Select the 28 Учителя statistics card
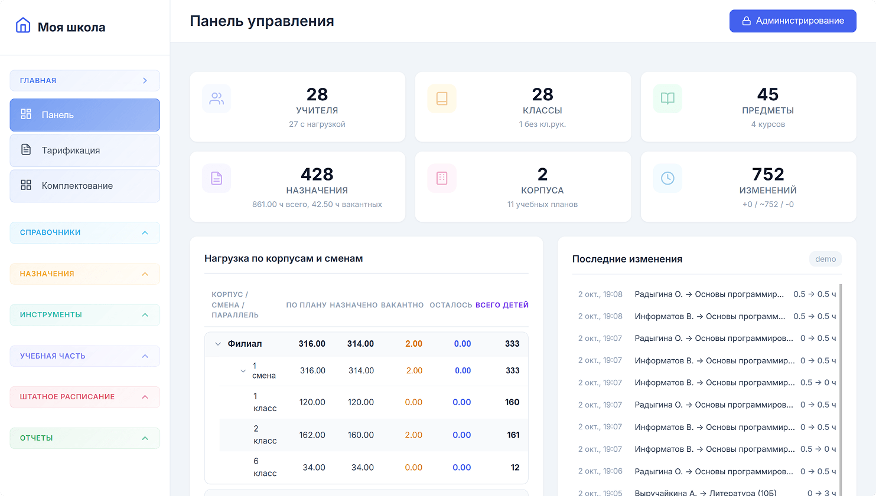 (298, 107)
